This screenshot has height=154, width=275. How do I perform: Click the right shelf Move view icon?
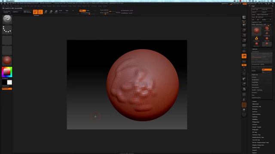(244, 79)
